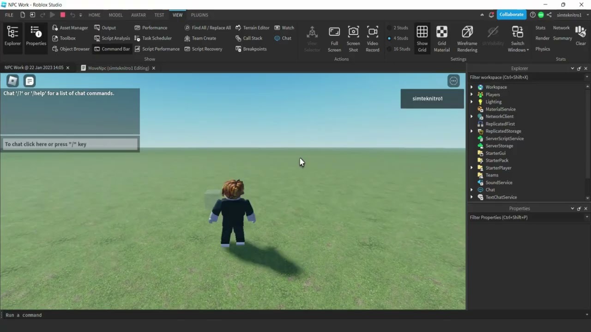Open the Chat window from ribbon
The image size is (591, 332).
point(283,38)
